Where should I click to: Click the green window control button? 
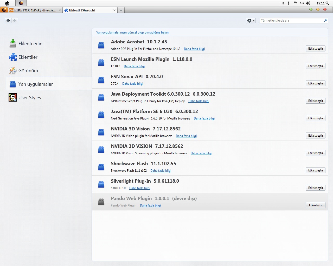pyautogui.click(x=311, y=9)
